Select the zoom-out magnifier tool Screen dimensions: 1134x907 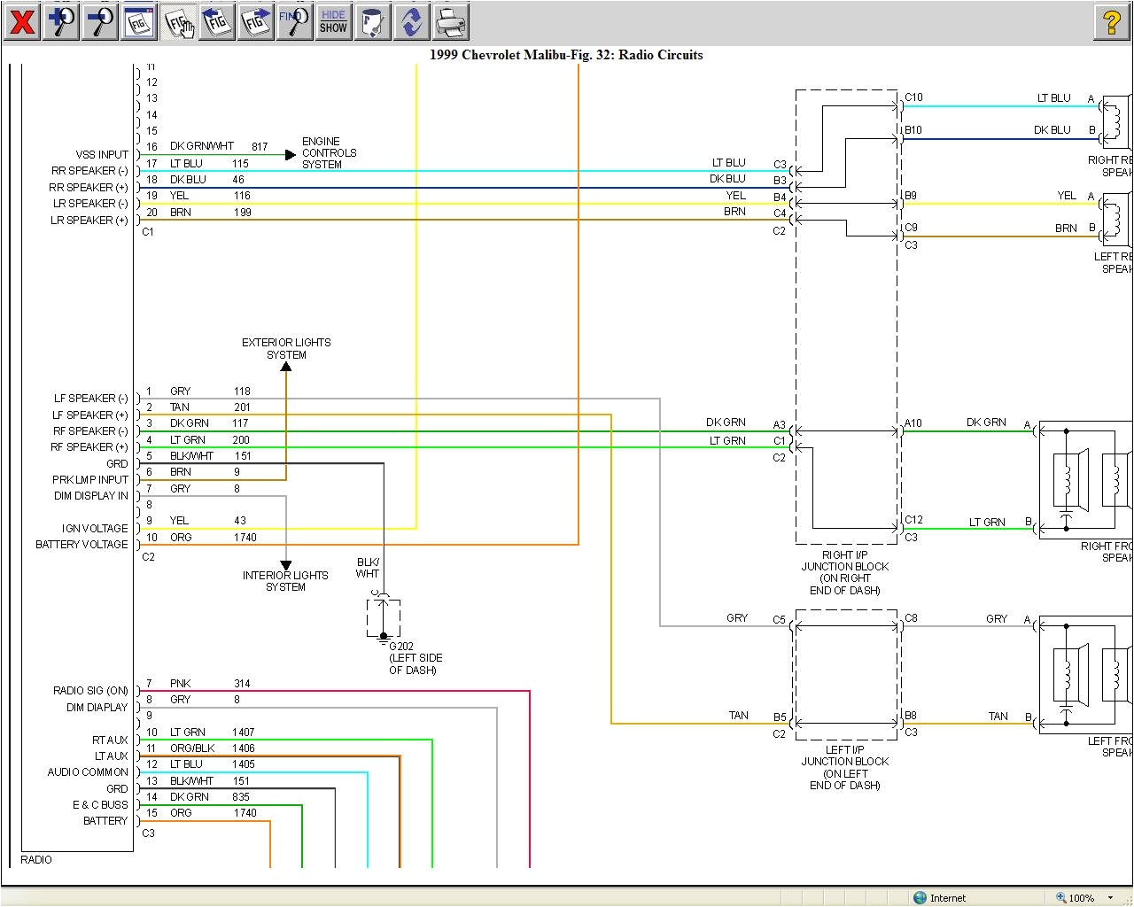click(98, 21)
